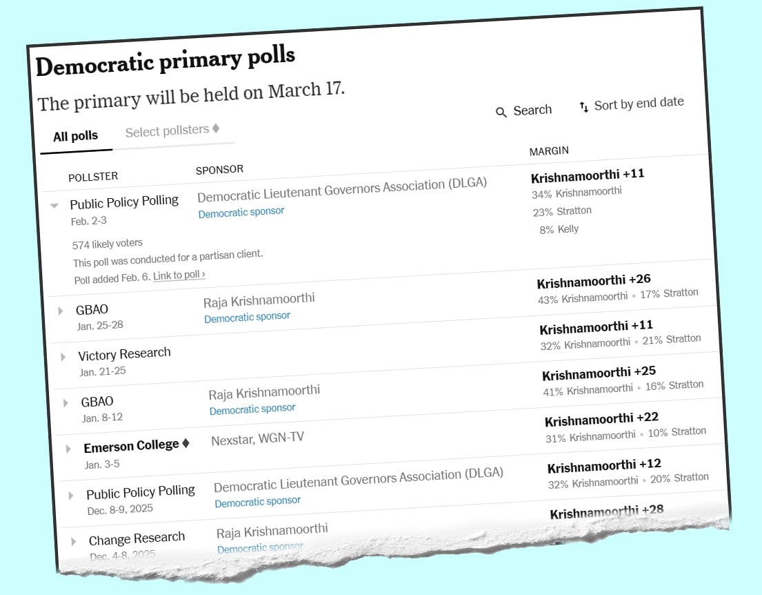Screen dimensions: 762x595
Task: Sort polls by end date
Action: tap(639, 104)
